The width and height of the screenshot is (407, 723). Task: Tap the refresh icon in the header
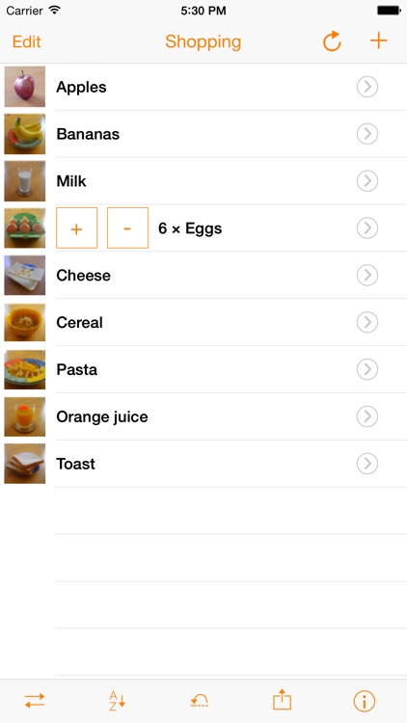(332, 41)
